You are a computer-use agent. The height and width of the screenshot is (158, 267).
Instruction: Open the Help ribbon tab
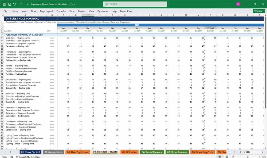(114, 11)
